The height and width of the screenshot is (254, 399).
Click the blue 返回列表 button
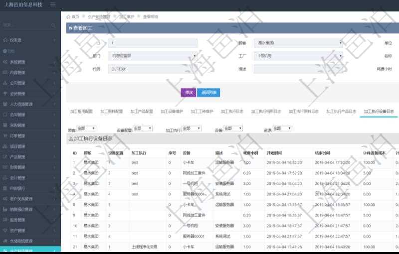pyautogui.click(x=208, y=92)
